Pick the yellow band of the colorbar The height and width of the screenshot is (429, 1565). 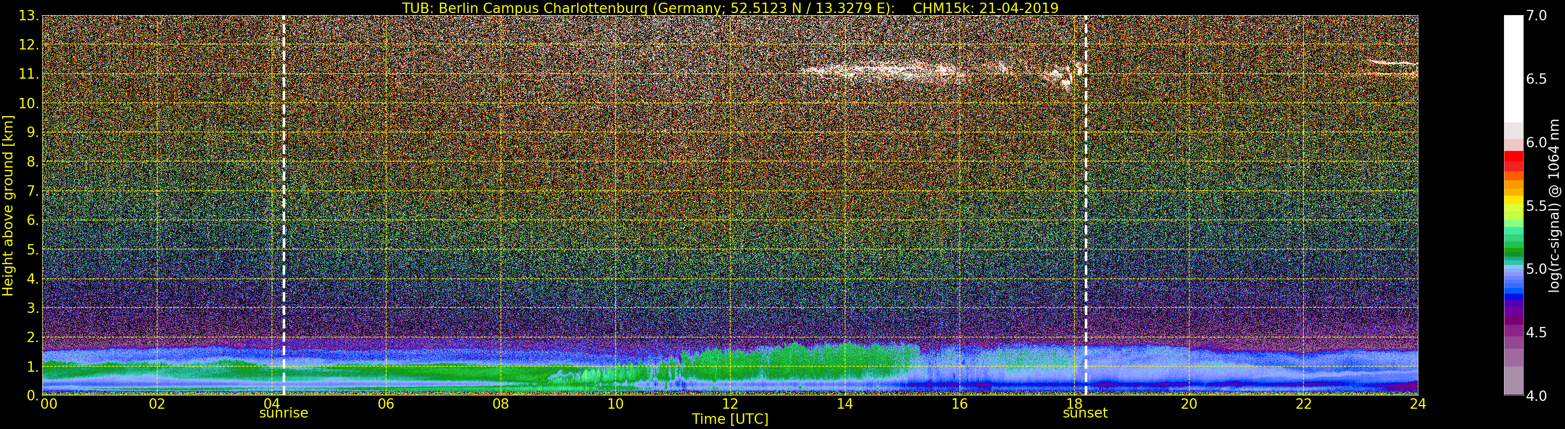point(1513,199)
